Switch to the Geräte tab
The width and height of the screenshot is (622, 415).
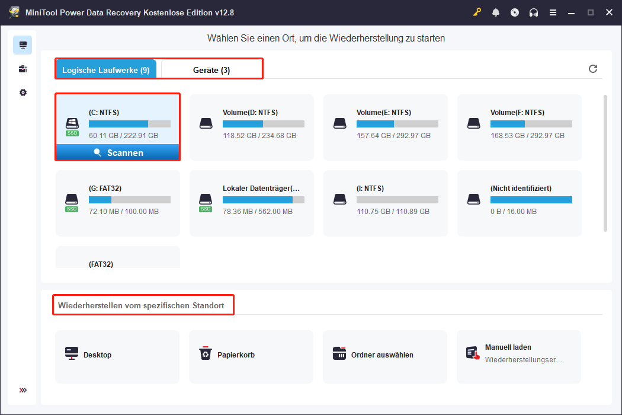pos(211,68)
